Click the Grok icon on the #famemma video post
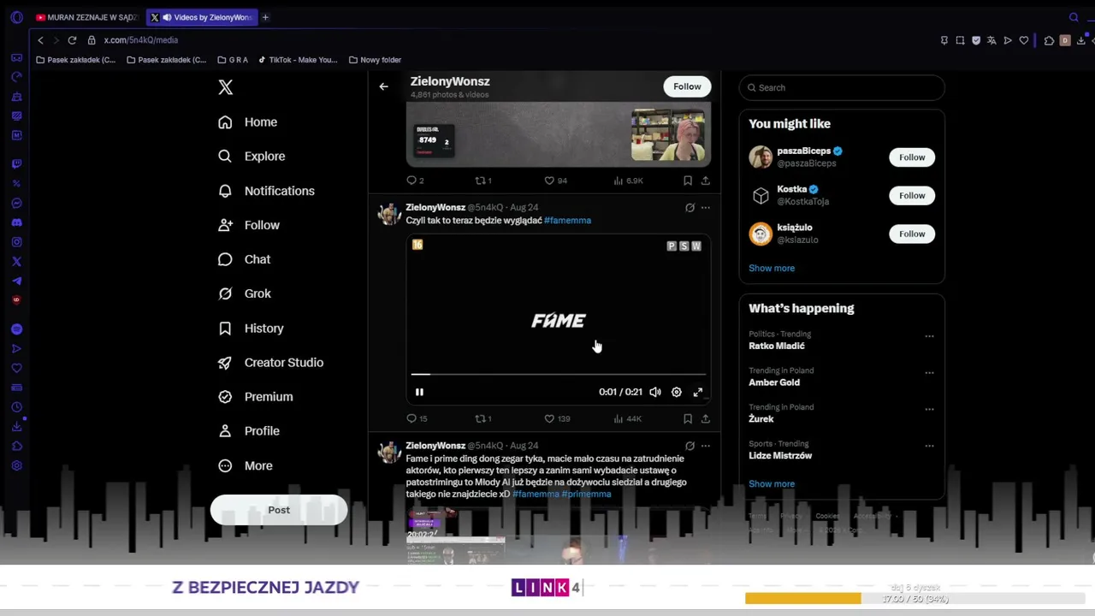The height and width of the screenshot is (616, 1095). [690, 207]
